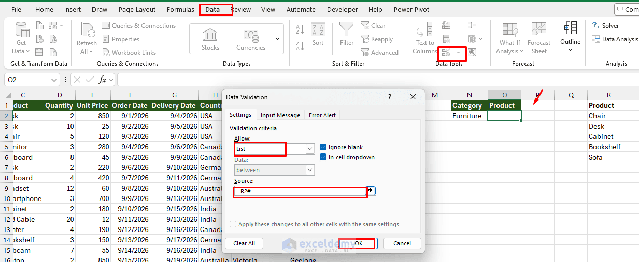Click the Insert Function fx button
This screenshot has height=262, width=639.
pyautogui.click(x=103, y=80)
